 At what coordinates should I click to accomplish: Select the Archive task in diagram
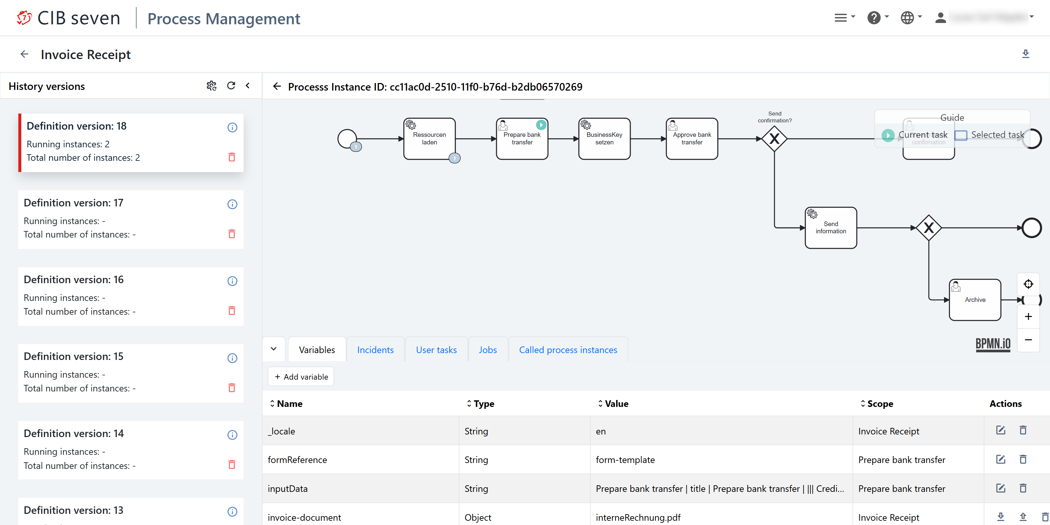pyautogui.click(x=975, y=300)
